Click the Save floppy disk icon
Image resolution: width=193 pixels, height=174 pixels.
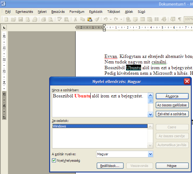[21, 19]
